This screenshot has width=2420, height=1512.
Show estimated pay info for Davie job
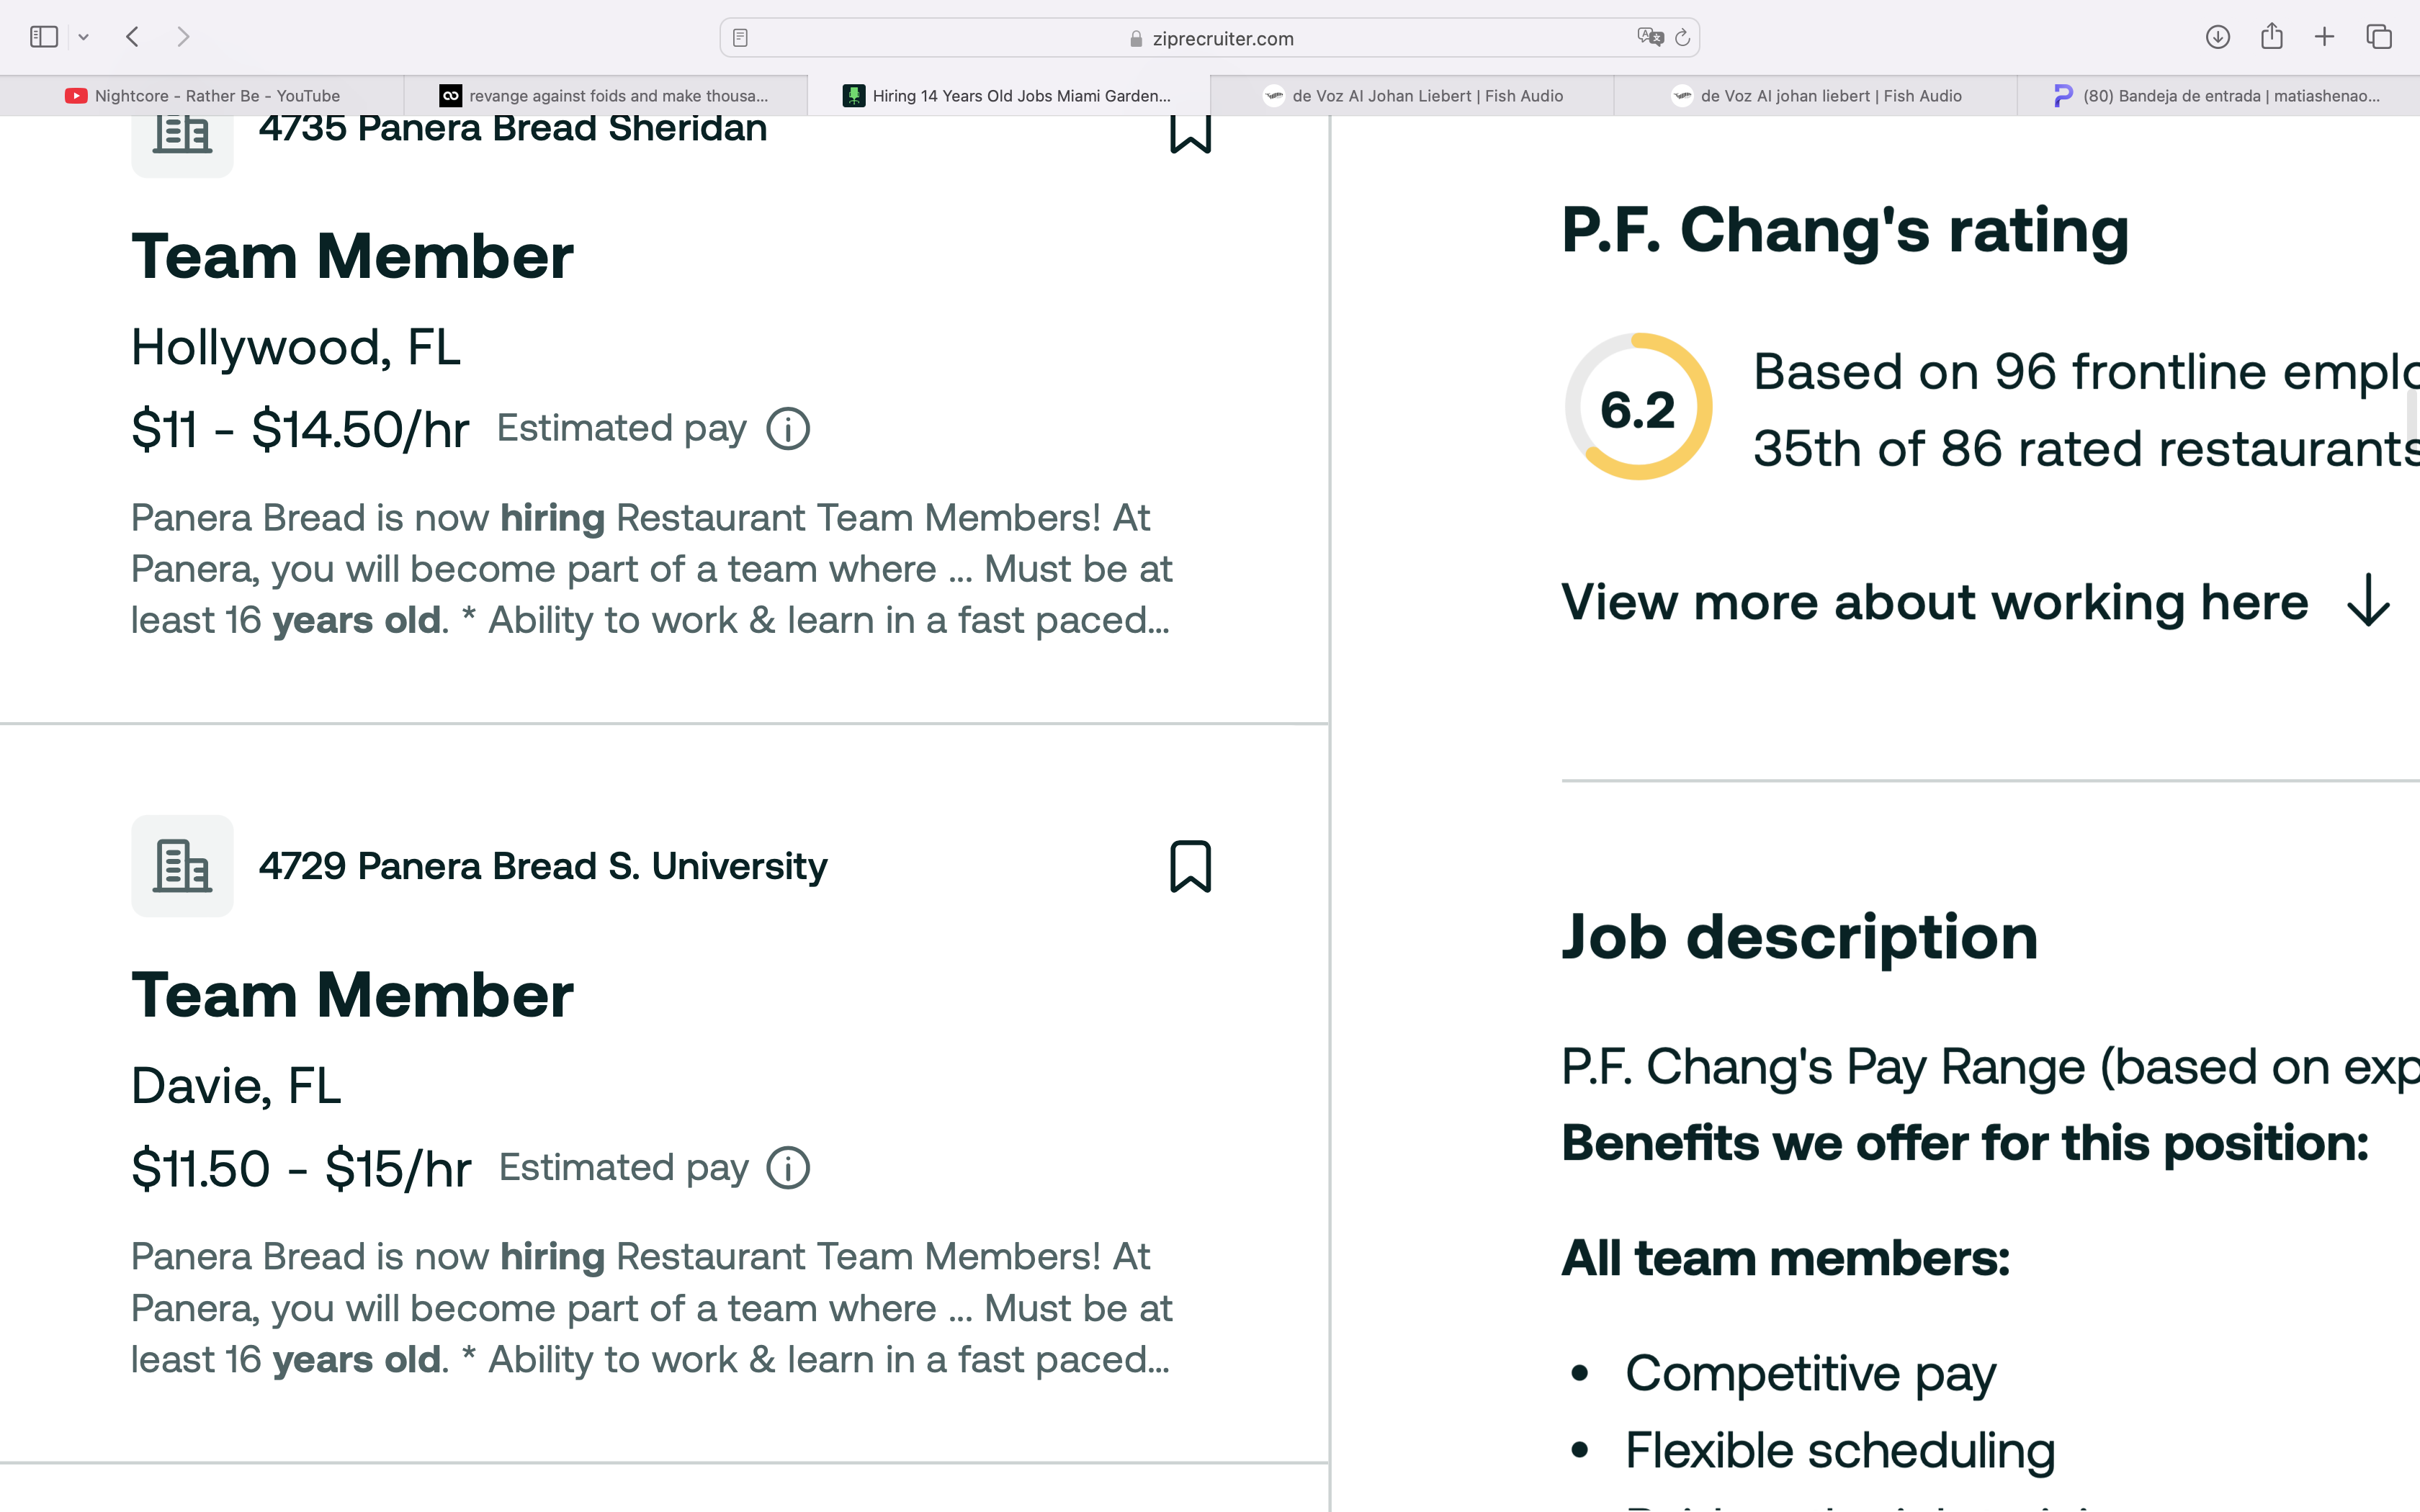(788, 1168)
